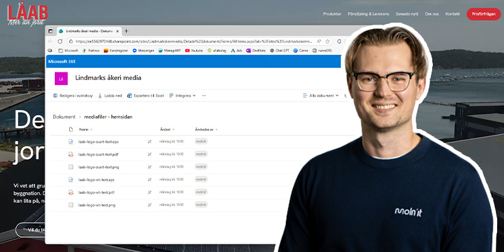Open the Microsoft bookmarks folder
The image size is (504, 252).
[x=69, y=50]
